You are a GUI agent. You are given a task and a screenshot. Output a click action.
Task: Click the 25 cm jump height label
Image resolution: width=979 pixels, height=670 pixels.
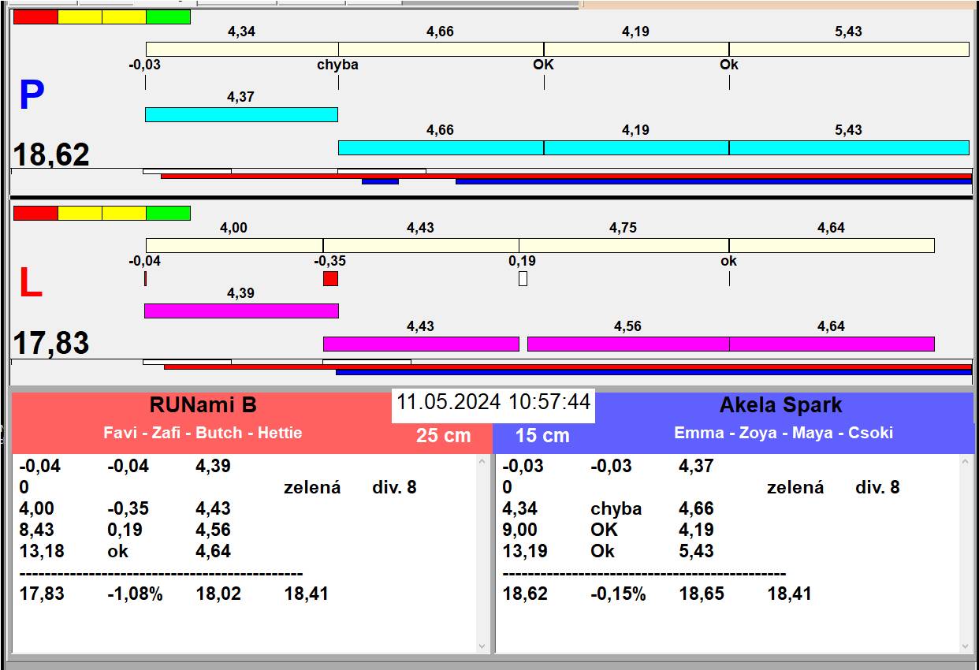pos(444,435)
